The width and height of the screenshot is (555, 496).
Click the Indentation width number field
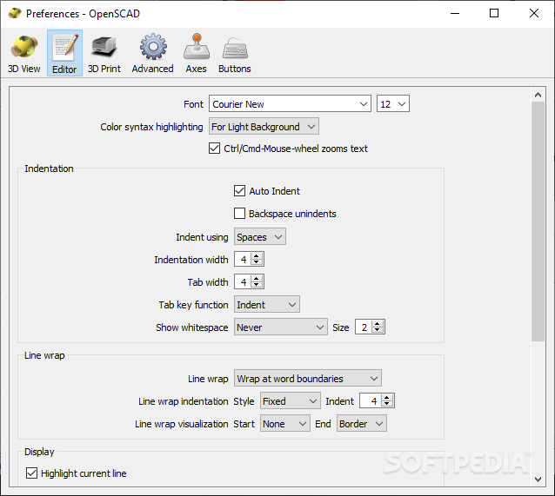(244, 260)
